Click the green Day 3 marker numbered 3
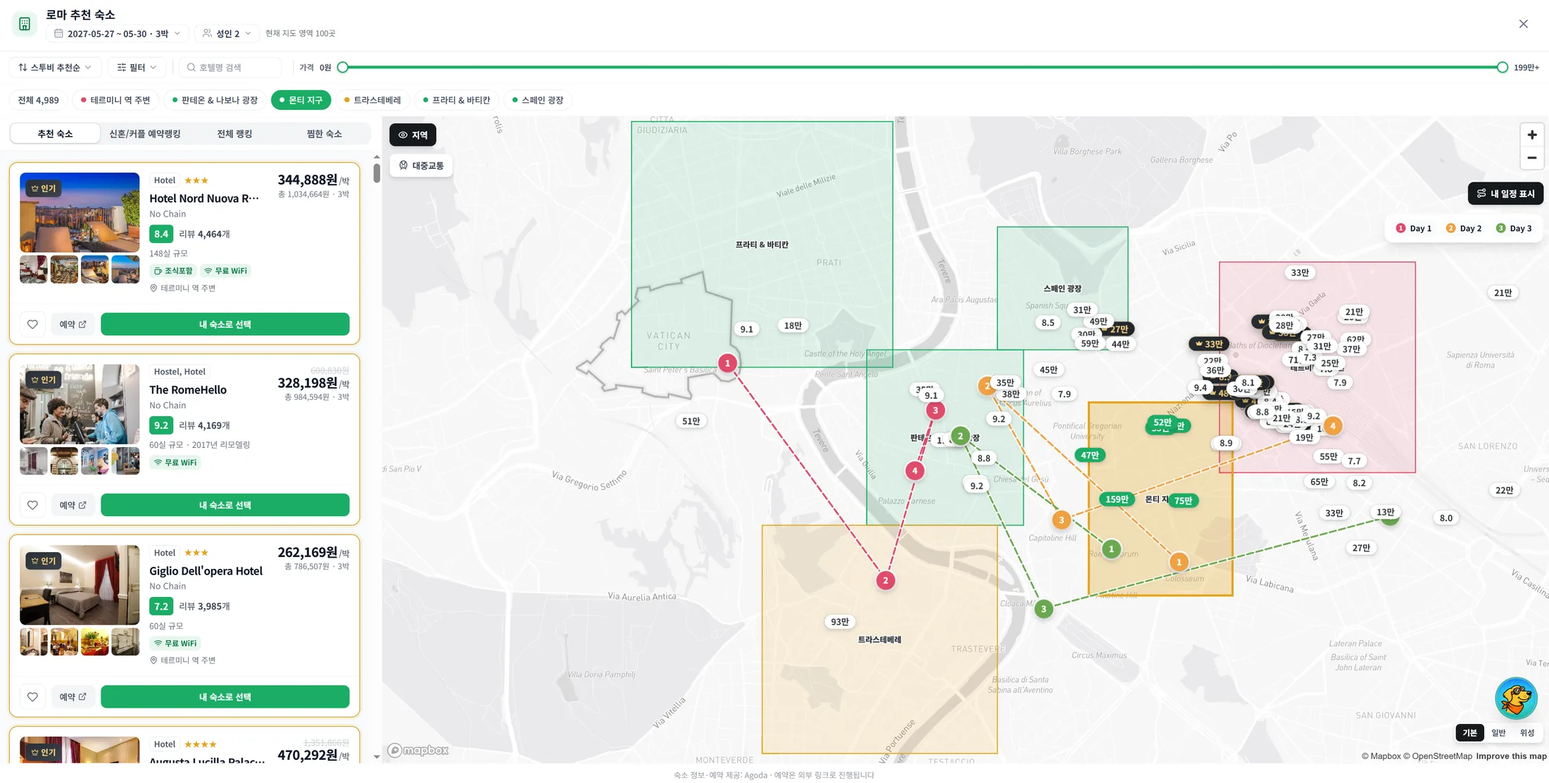 pos(1043,608)
